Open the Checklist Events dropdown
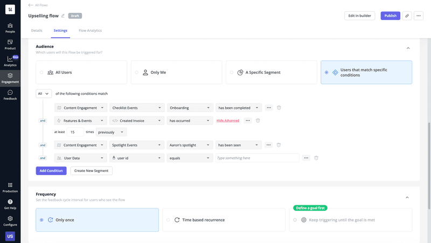The height and width of the screenshot is (243, 431). click(x=137, y=108)
